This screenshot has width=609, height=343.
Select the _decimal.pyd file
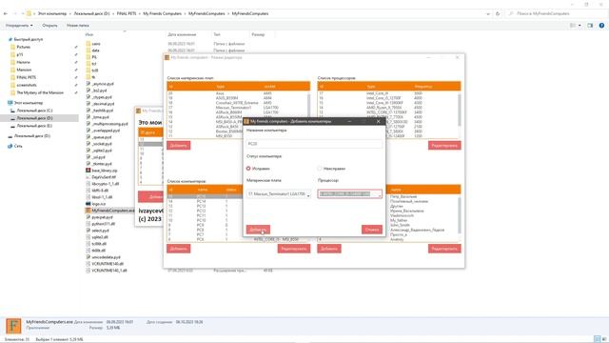[103, 104]
